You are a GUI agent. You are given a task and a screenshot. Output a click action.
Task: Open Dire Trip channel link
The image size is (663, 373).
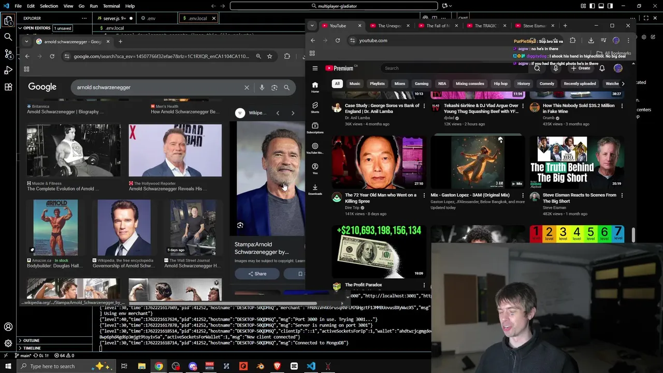(x=352, y=208)
